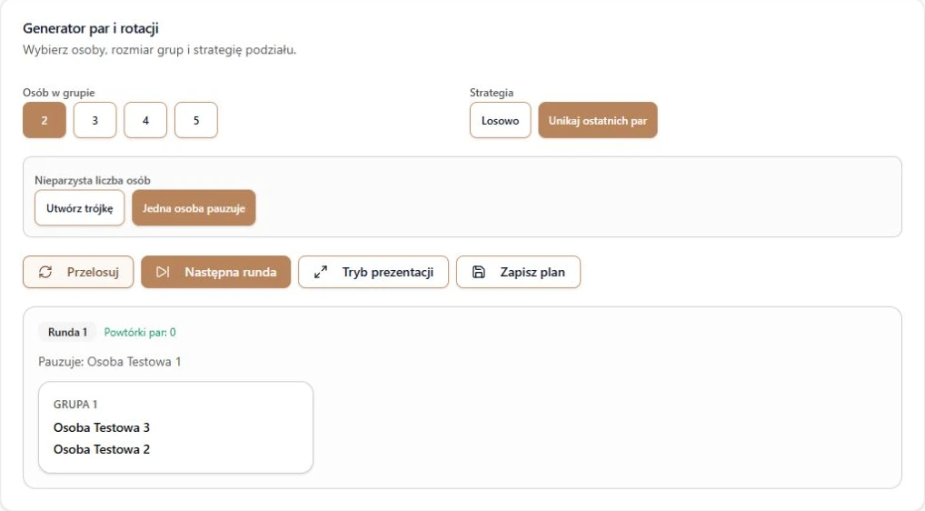Click the Runda 1 badge
This screenshot has height=511, width=925.
(67, 332)
